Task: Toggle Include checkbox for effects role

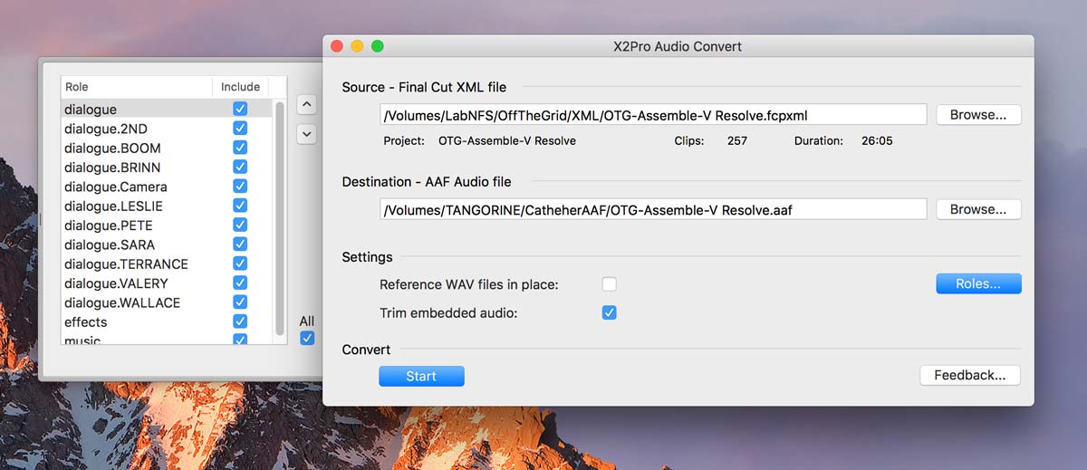Action: (x=240, y=321)
